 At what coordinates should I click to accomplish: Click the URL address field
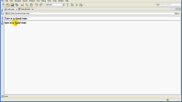click(x=93, y=14)
